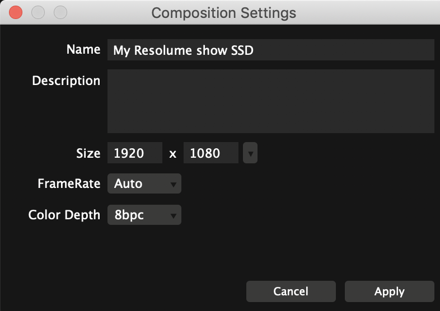Open the Size presets dropdown arrow
Image resolution: width=440 pixels, height=311 pixels.
tap(251, 153)
